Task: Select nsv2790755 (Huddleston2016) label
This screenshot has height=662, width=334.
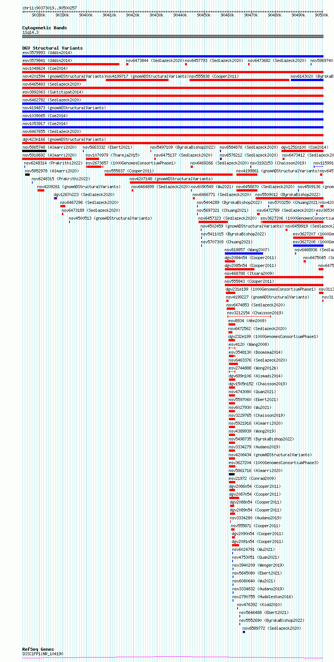Action: click(x=263, y=597)
